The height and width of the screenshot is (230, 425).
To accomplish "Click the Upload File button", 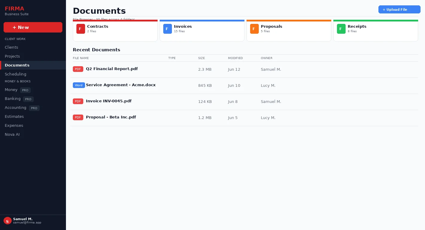I will click(x=399, y=10).
